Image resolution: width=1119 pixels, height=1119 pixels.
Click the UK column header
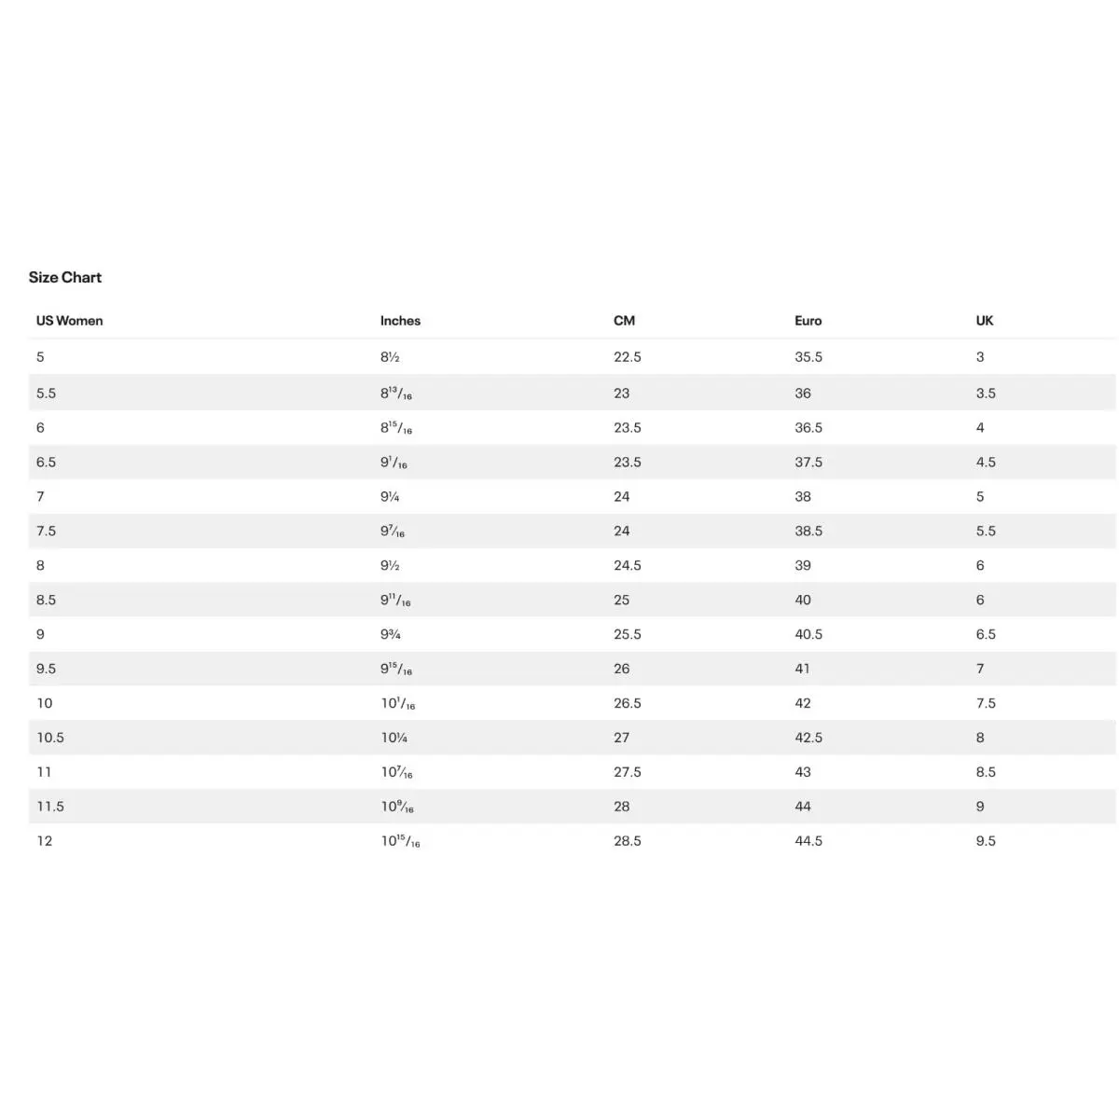click(985, 321)
